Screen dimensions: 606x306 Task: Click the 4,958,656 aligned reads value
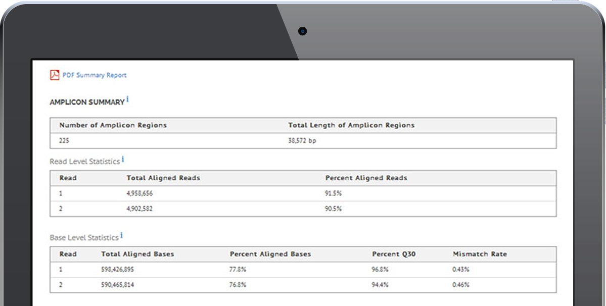(x=141, y=193)
